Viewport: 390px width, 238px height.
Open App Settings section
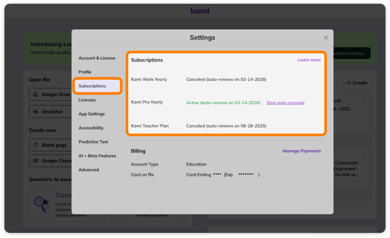pos(91,113)
